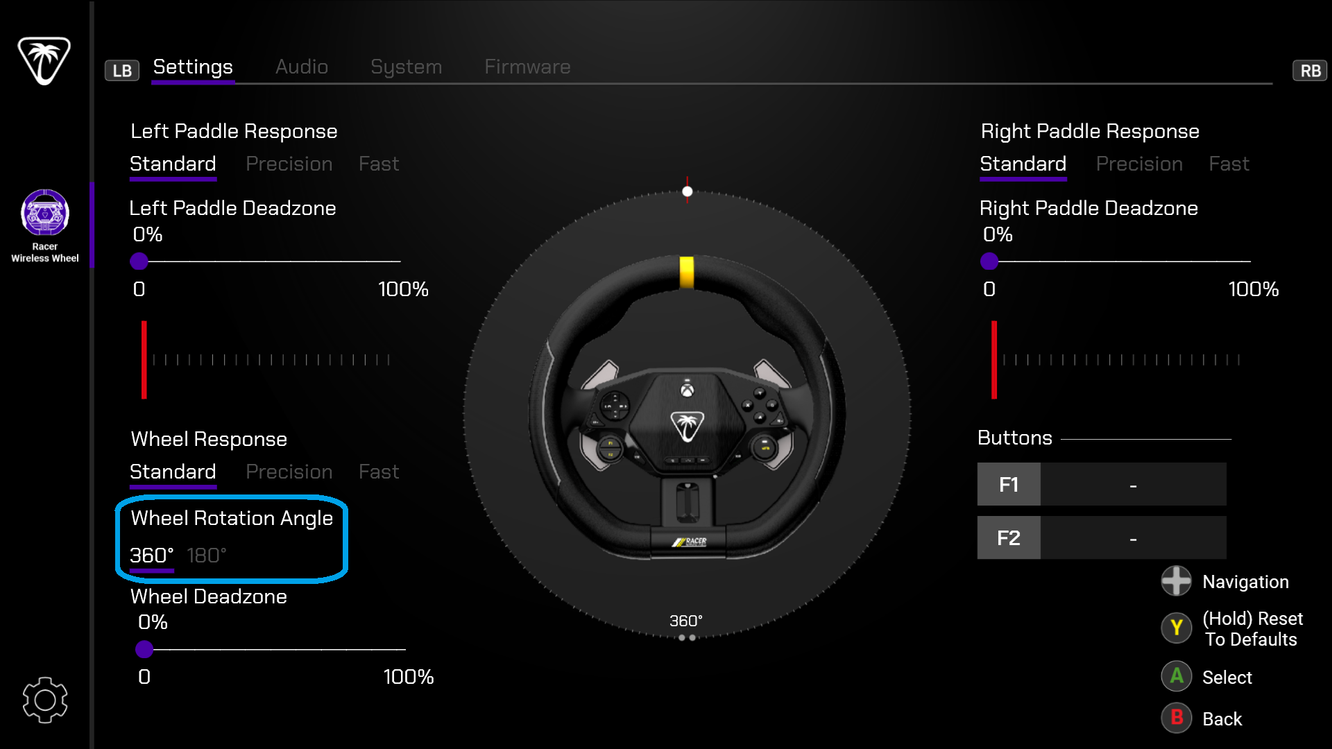Click the Buttons section heading
The image size is (1332, 749).
[x=1014, y=438]
